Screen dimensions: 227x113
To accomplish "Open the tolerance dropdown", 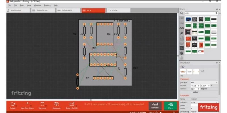I will pos(204,102).
